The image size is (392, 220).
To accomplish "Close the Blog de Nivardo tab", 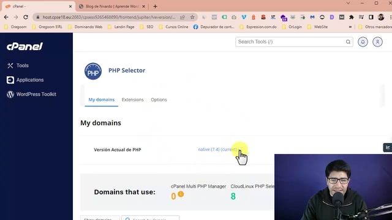I will click(x=144, y=7).
